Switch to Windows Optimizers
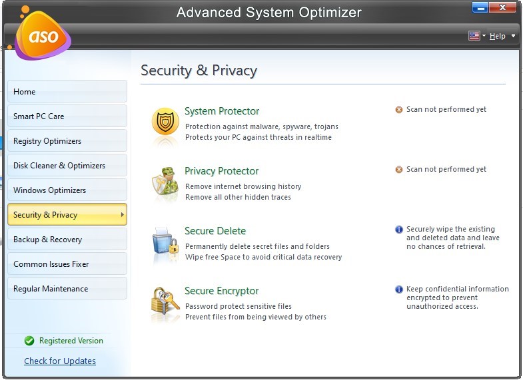 [67, 190]
